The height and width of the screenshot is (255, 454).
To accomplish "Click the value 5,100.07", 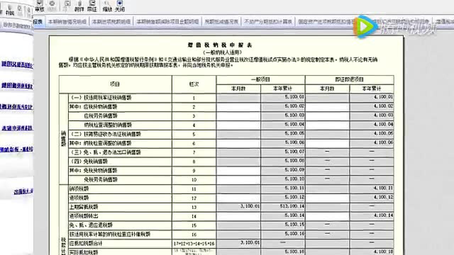I will click(x=294, y=152).
